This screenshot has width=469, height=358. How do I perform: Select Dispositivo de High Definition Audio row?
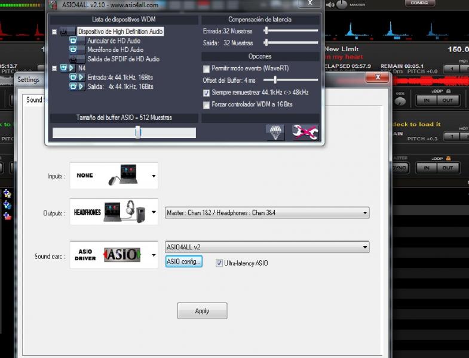coord(120,32)
